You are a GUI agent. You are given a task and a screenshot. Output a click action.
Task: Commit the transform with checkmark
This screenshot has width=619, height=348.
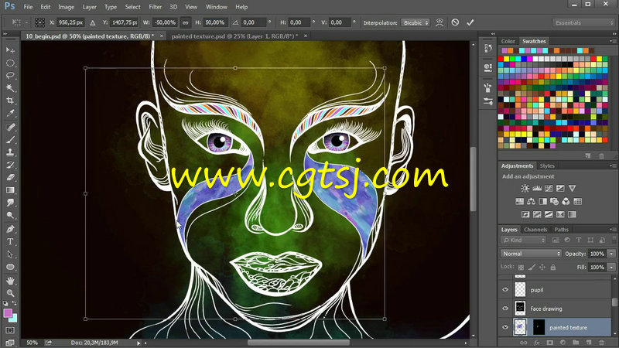pos(470,22)
